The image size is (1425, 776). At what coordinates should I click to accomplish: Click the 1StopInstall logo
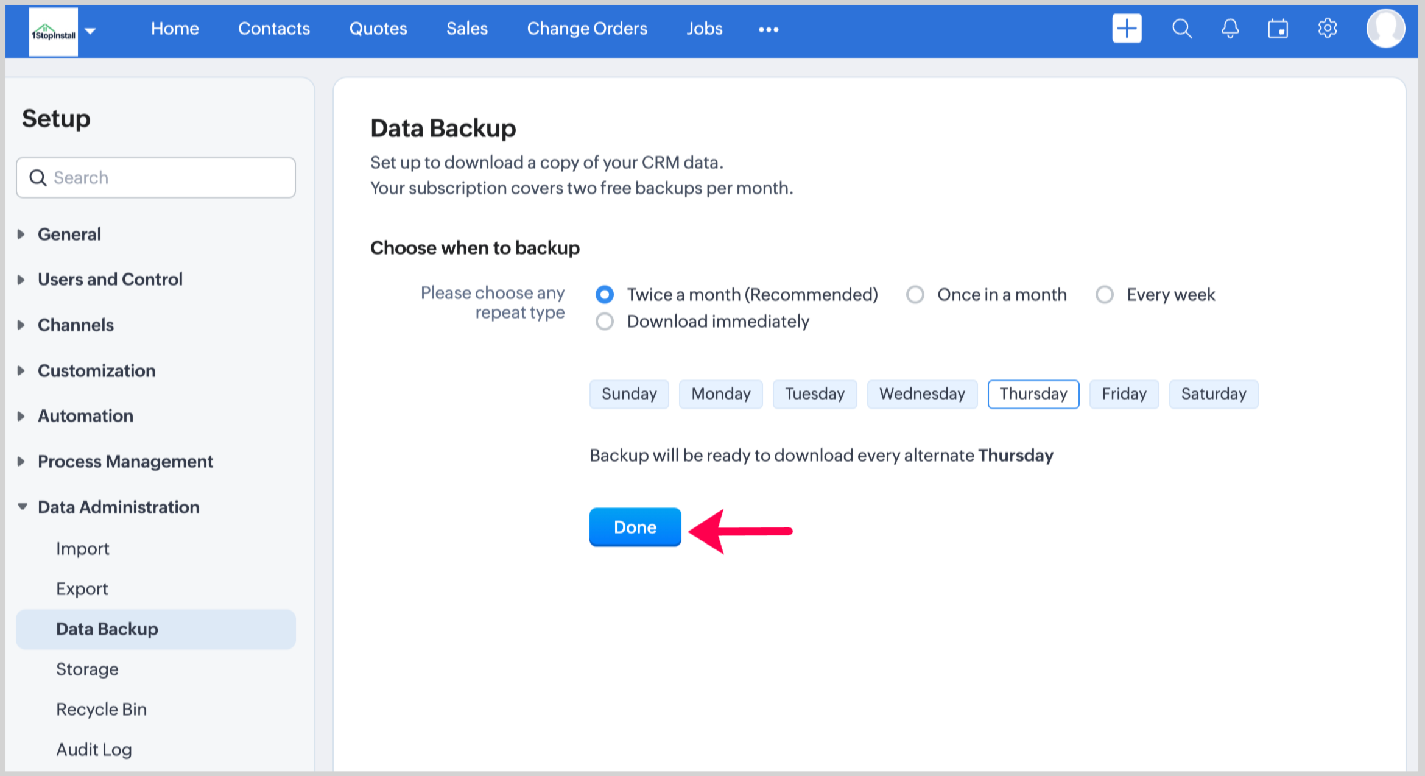point(54,32)
